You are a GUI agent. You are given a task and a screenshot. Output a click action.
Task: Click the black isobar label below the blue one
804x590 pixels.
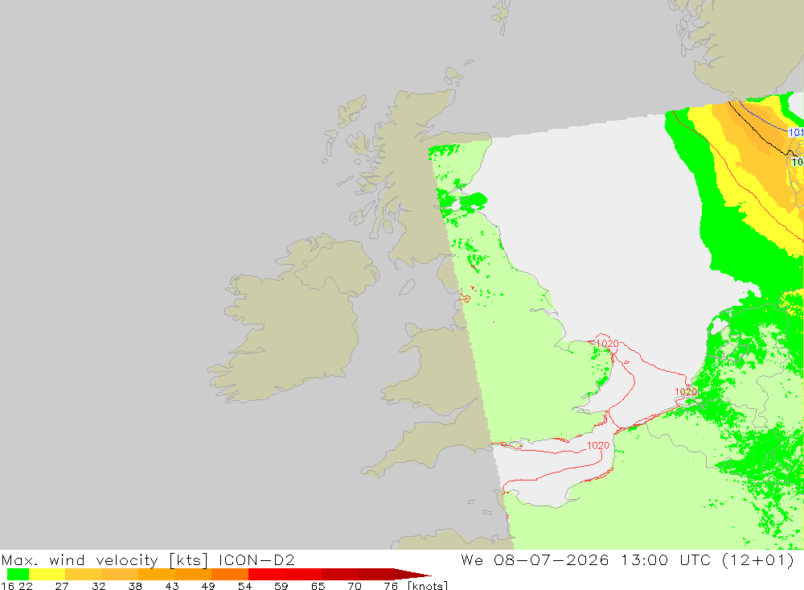point(798,162)
